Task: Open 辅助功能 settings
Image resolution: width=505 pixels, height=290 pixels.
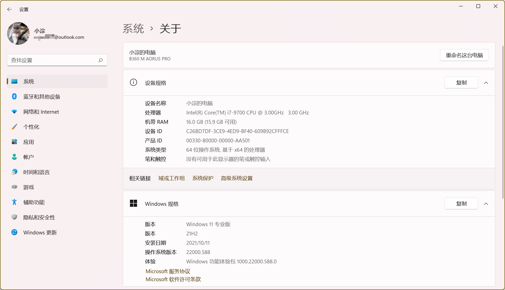Action: coord(34,202)
